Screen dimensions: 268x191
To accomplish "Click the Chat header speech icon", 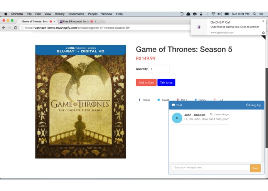I will coord(173,105).
